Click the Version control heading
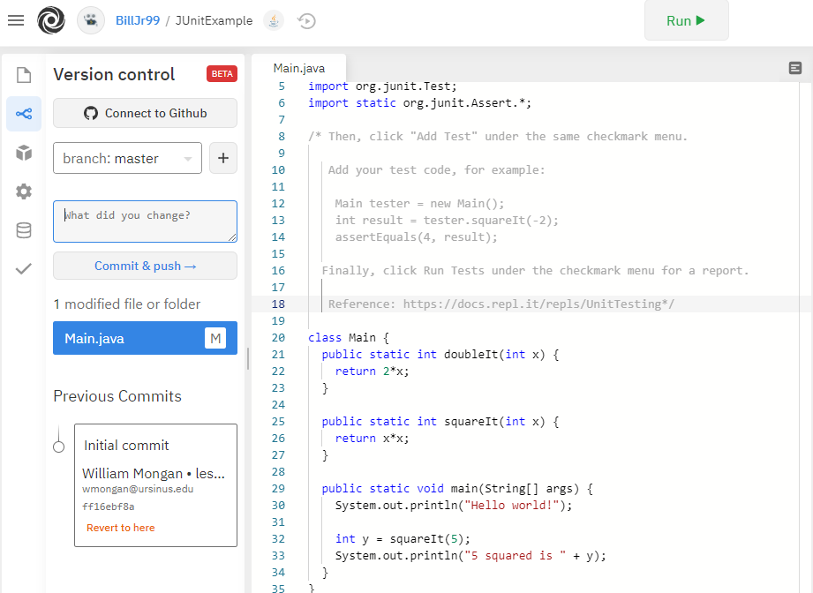This screenshot has width=813, height=593. click(x=114, y=74)
